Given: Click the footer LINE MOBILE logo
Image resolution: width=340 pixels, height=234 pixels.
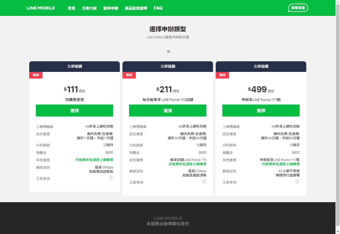Looking at the screenshot, I should pyautogui.click(x=168, y=218).
